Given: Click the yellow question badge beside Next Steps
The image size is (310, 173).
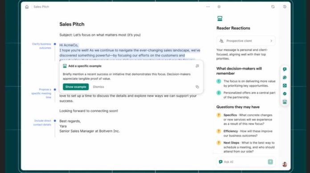Looking at the screenshot, I should [219, 143].
